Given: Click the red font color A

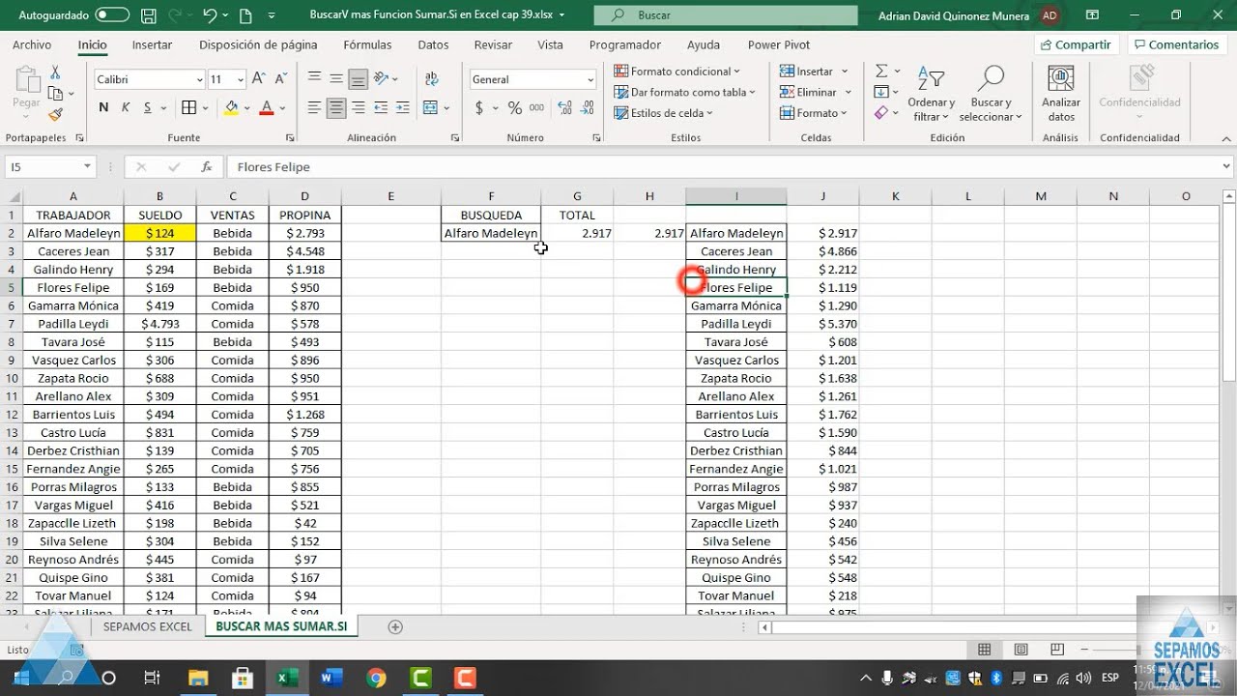Looking at the screenshot, I should 268,107.
